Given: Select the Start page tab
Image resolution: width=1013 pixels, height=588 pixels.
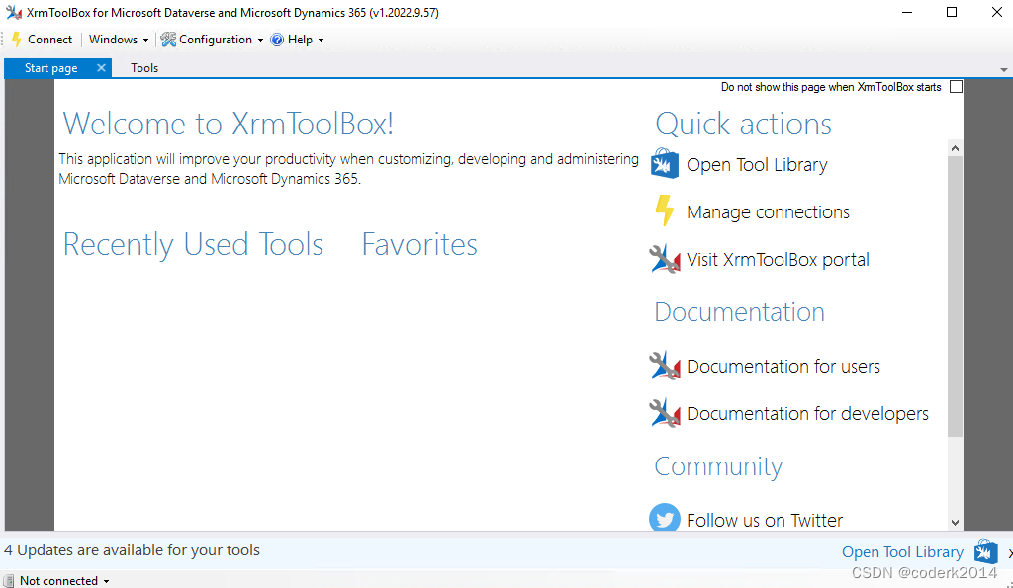Looking at the screenshot, I should (51, 68).
